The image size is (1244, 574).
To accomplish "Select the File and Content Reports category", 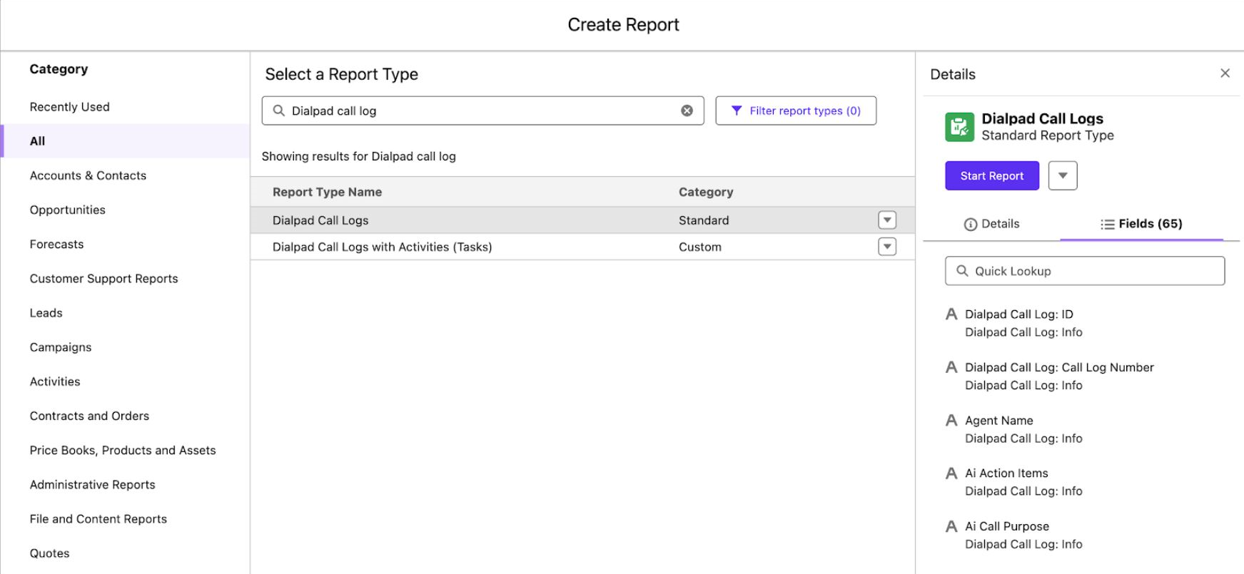I will [x=98, y=519].
